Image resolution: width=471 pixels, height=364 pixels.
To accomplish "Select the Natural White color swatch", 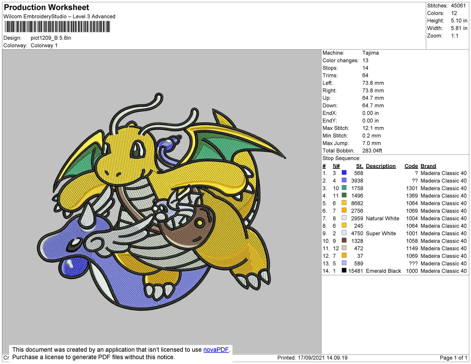I will (344, 218).
